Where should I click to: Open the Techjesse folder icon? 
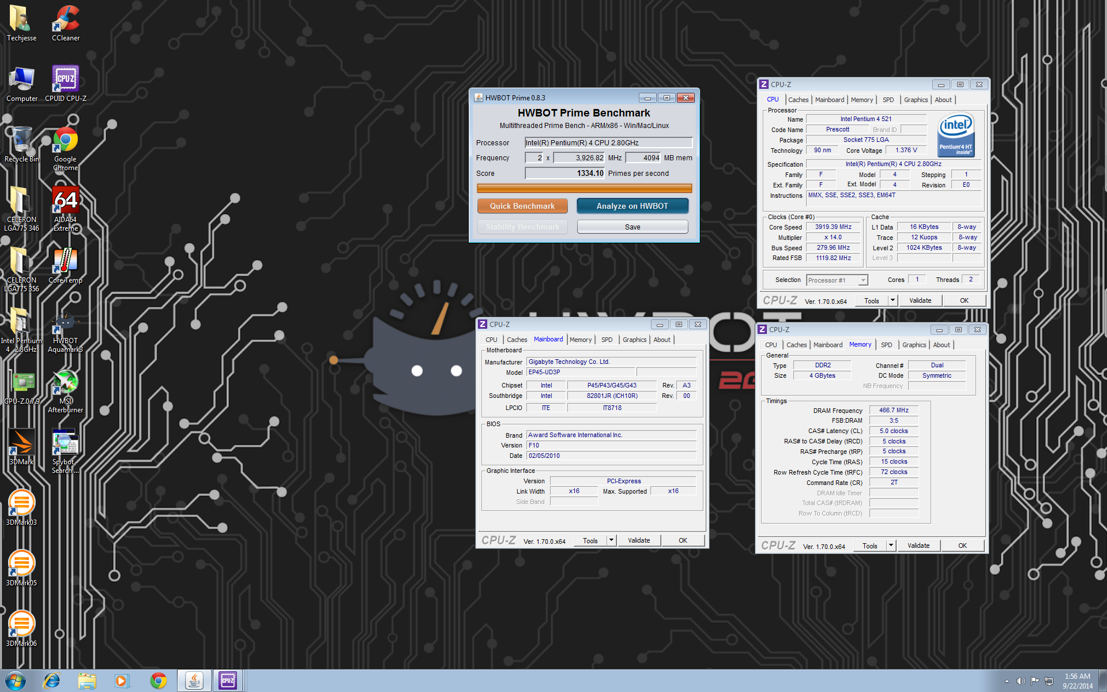click(x=21, y=23)
